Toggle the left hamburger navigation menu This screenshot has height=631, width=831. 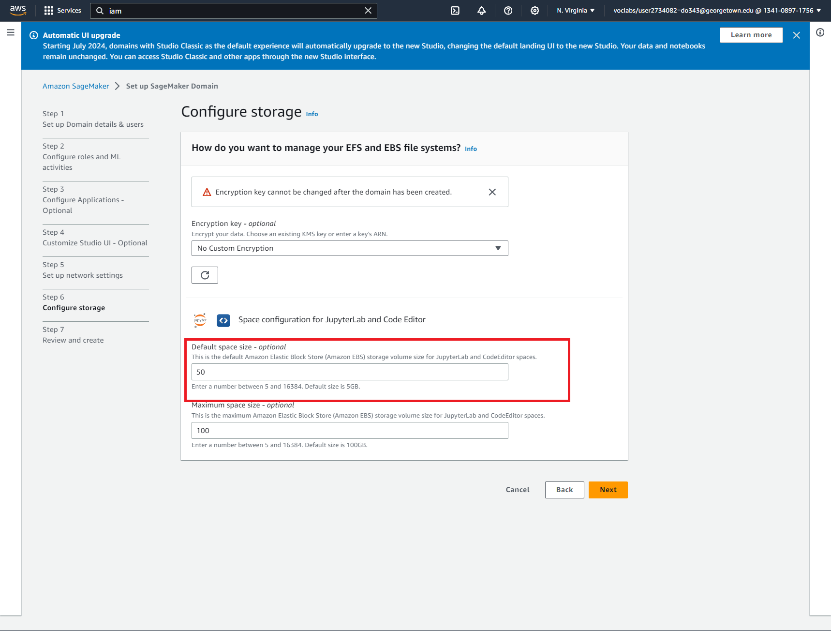[x=11, y=32]
